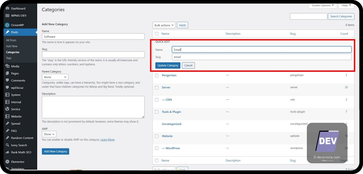Toggle the select-all checkbox in table footer
The image size is (363, 174).
pyautogui.click(x=157, y=160)
